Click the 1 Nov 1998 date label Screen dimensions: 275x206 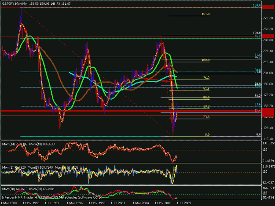click(x=97, y=203)
